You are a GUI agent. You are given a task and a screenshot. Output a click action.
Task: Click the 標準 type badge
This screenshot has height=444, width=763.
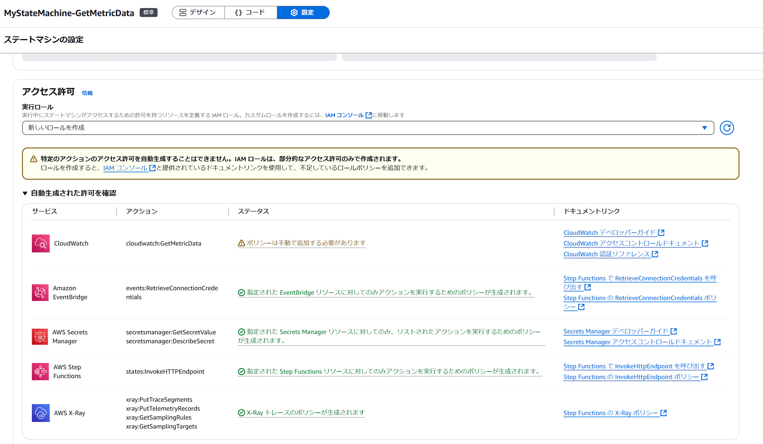[x=148, y=13]
